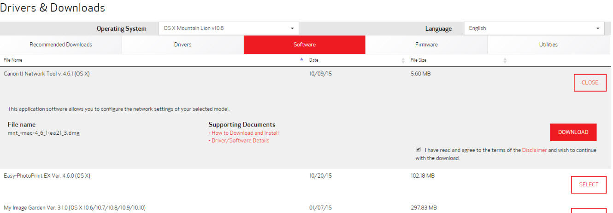Viewport: 613px width, 213px height.
Task: Switch to the Recommended Downloads tab
Action: click(x=61, y=45)
